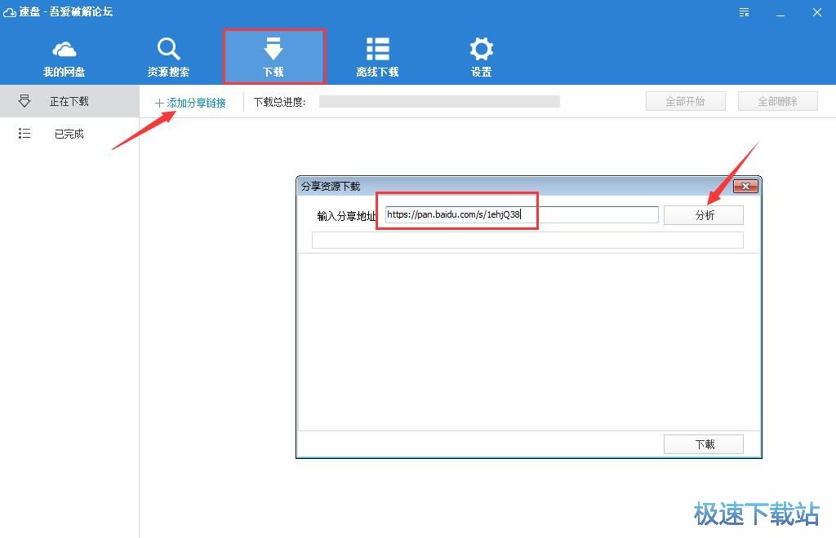This screenshot has height=538, width=836.
Task: Switch to the 已完成 tab
Action: pos(69,134)
